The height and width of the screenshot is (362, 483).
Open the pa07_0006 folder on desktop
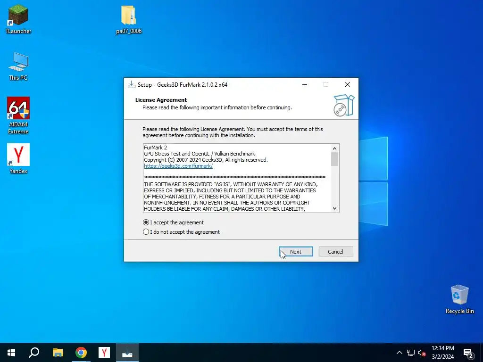click(128, 19)
